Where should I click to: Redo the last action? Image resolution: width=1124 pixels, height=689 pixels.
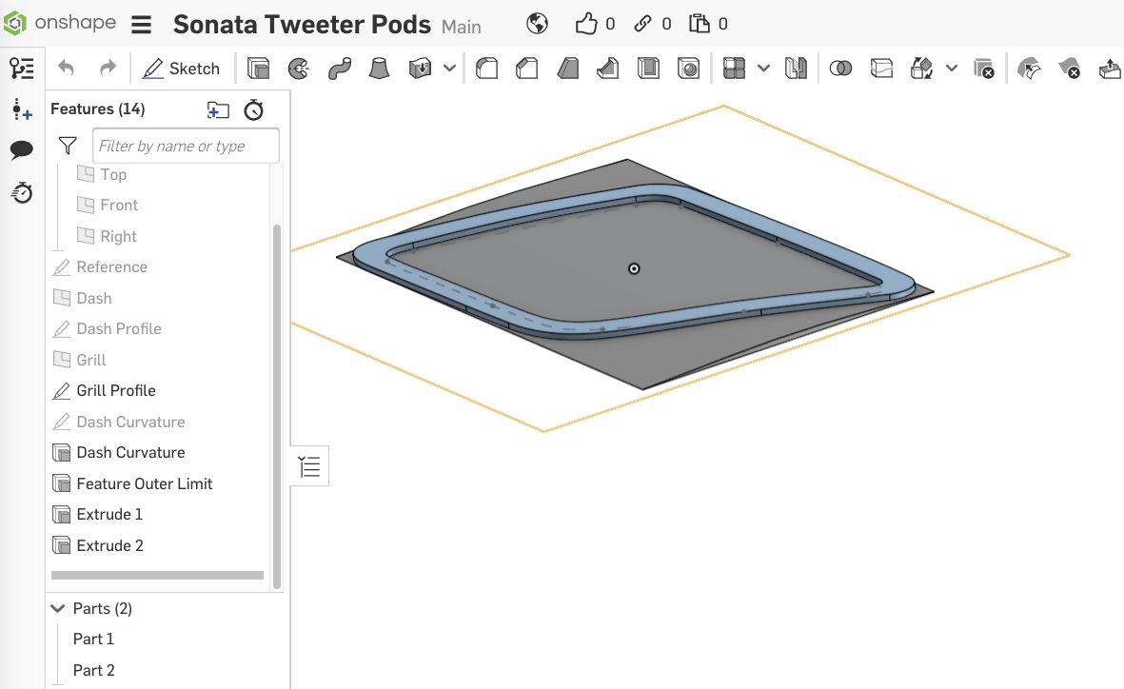108,69
